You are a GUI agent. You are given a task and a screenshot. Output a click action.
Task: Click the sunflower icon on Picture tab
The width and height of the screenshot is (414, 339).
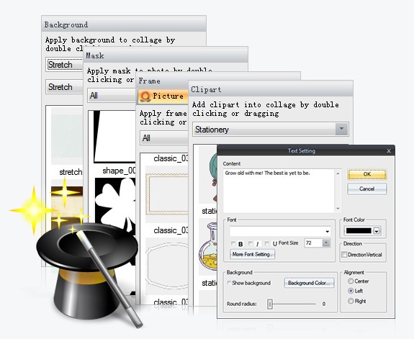145,96
